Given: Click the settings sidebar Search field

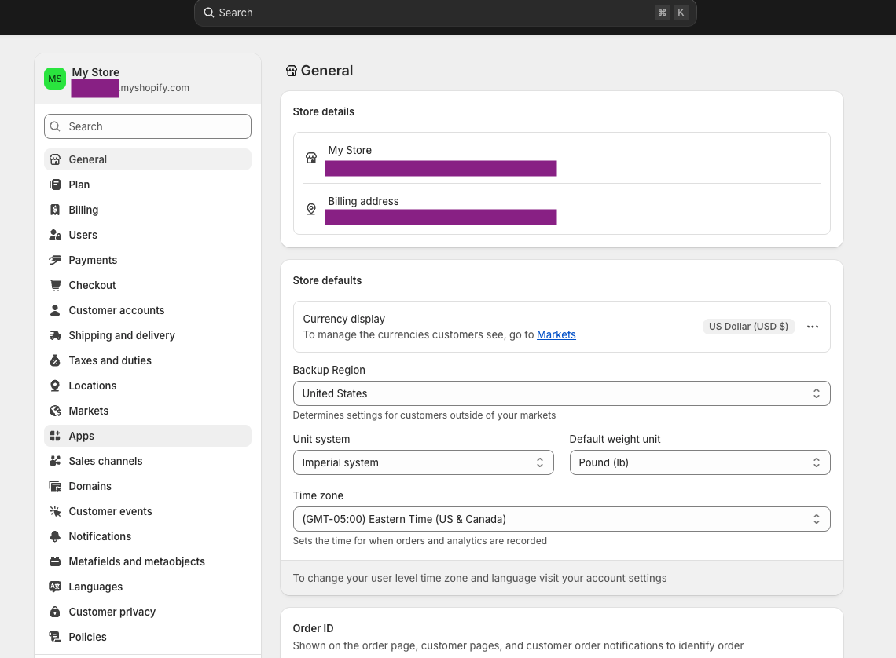Looking at the screenshot, I should click(x=148, y=126).
